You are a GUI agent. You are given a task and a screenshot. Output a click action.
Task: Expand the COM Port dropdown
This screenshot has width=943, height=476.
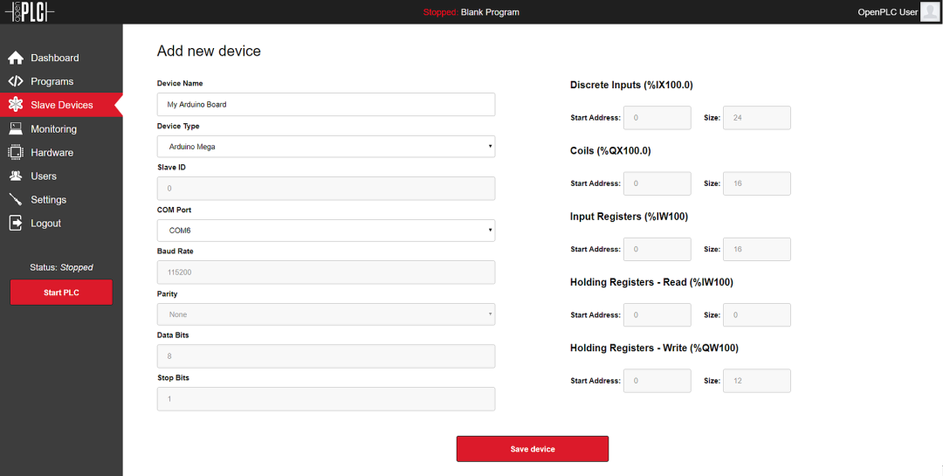326,231
